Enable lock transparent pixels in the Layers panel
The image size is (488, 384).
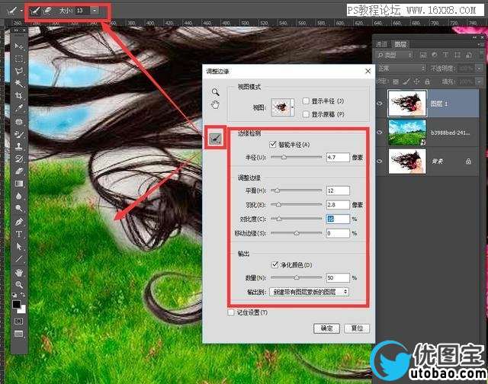point(396,82)
